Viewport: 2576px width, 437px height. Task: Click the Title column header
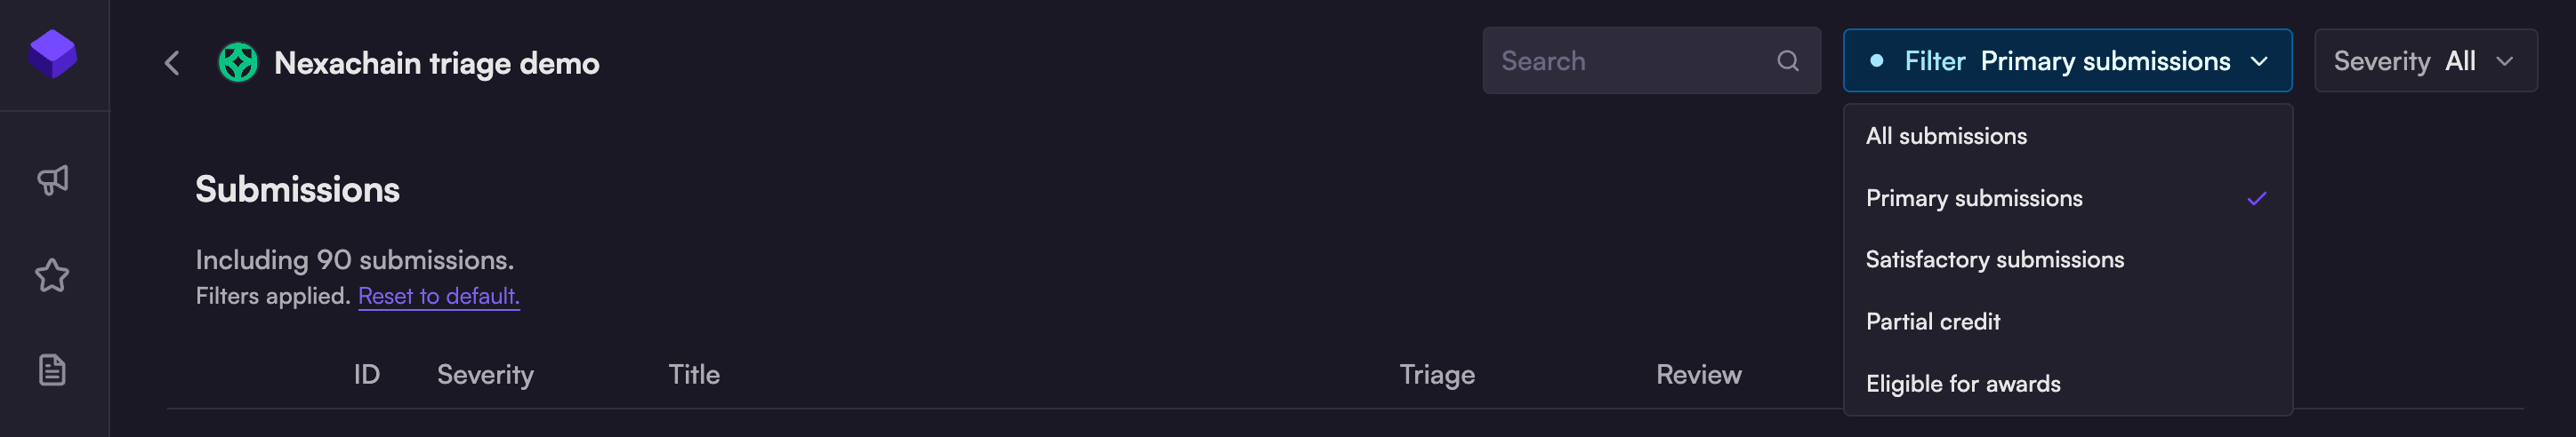coord(694,374)
